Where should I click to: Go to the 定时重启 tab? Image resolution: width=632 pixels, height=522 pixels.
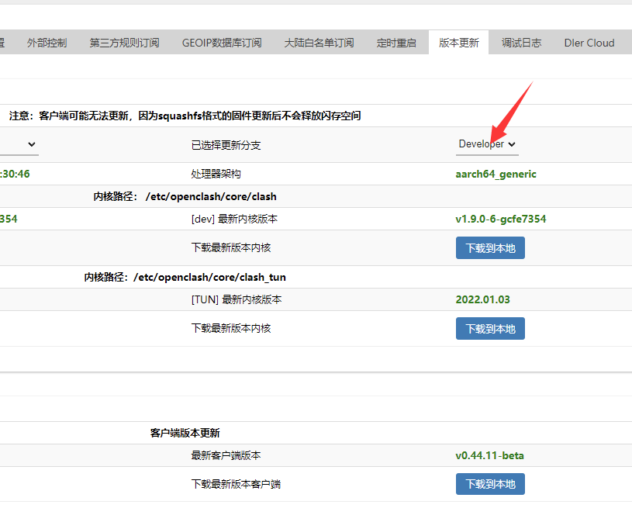(396, 43)
